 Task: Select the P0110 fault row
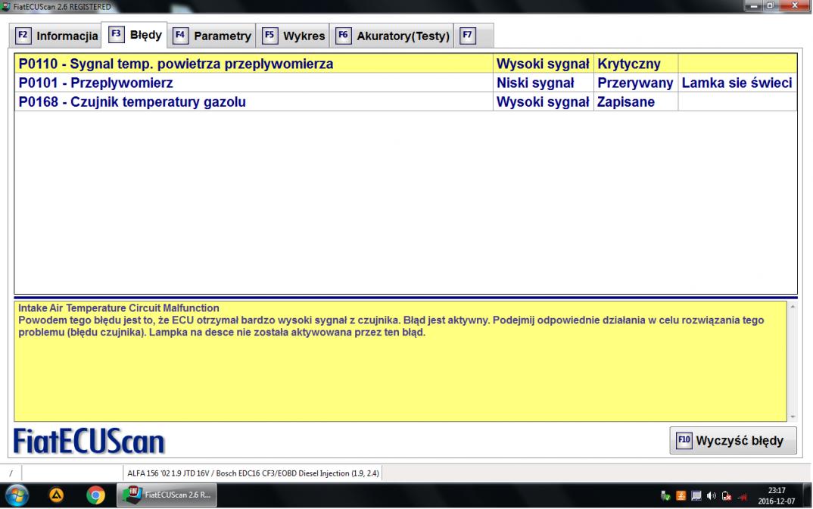(x=406, y=64)
